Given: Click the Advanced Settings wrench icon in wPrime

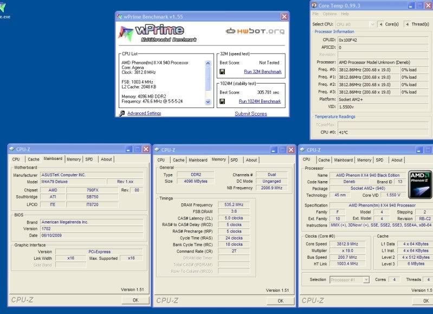Looking at the screenshot, I should [122, 113].
